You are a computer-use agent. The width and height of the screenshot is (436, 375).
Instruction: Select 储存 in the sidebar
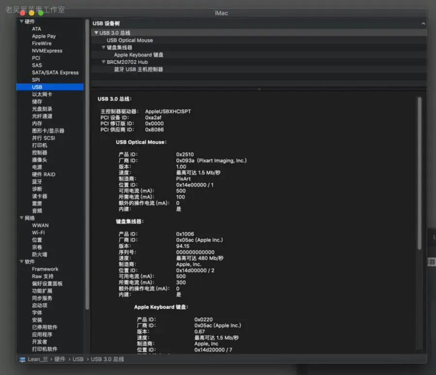coord(37,101)
